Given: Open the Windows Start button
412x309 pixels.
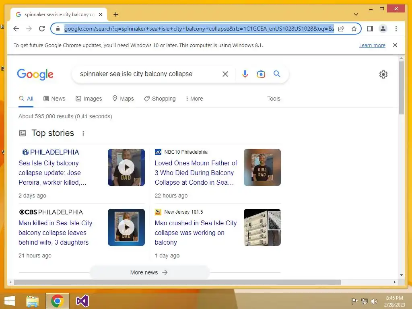Looking at the screenshot, I should tap(10, 301).
